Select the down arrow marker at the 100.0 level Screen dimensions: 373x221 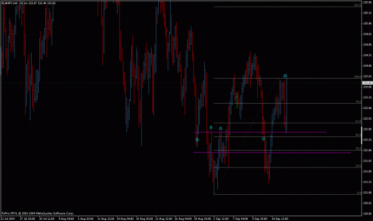coord(285,76)
